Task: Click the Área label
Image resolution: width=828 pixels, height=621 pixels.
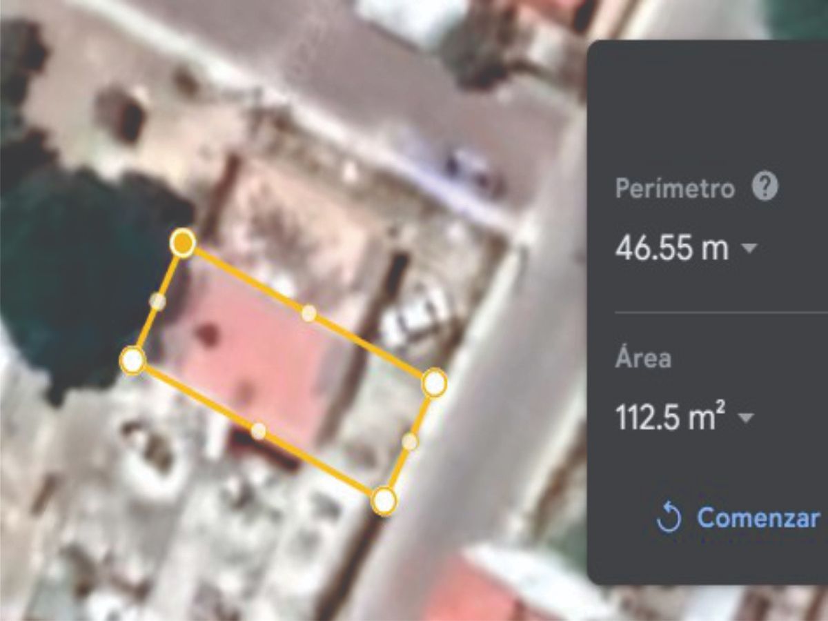Action: [x=642, y=357]
